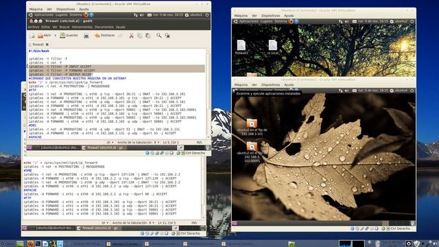Click power icon in Ubuntu4 guest panel

click(412, 91)
